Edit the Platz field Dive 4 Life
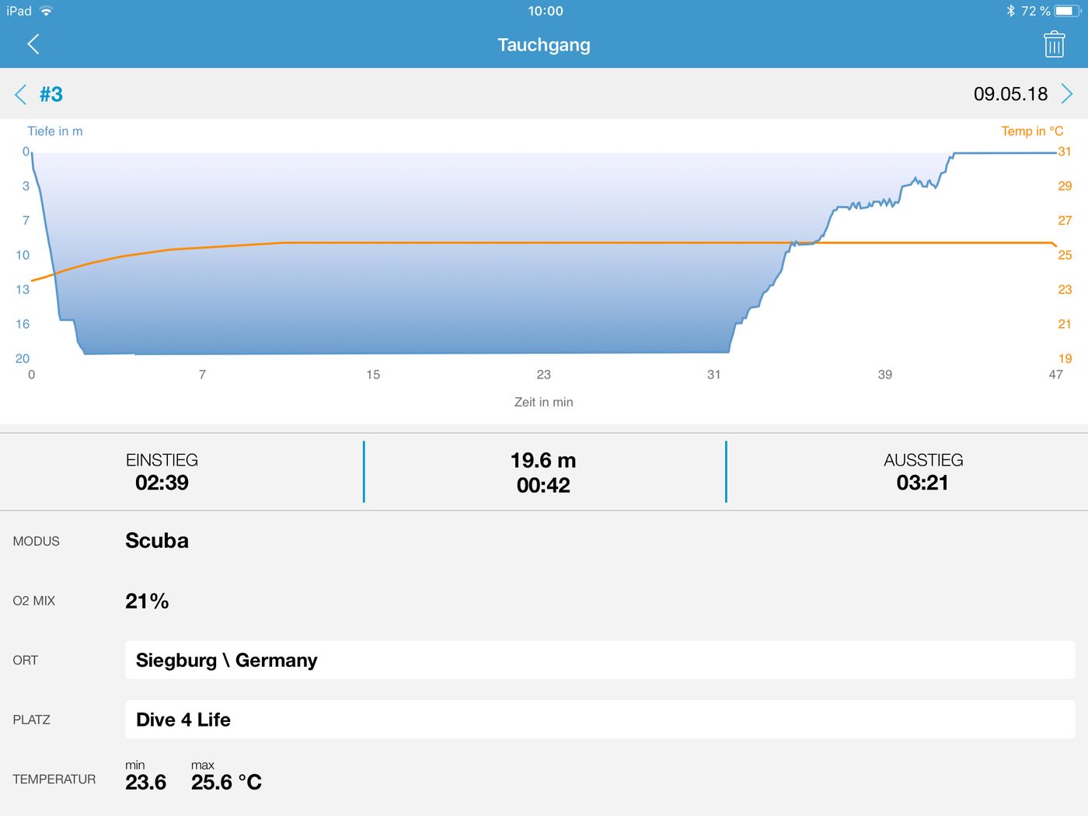Image resolution: width=1088 pixels, height=816 pixels. 599,720
